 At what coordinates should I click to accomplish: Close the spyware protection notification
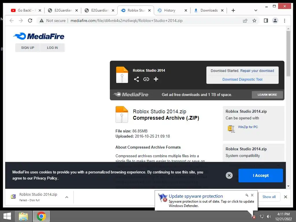252,195
